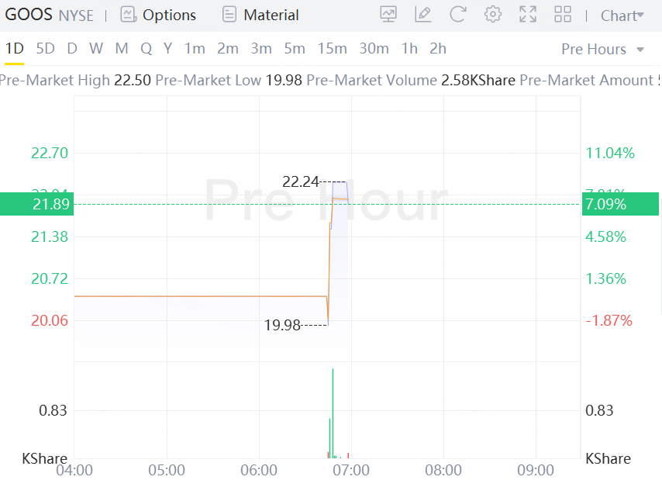This screenshot has width=662, height=480.
Task: Select the 15m interval tab
Action: (x=332, y=48)
